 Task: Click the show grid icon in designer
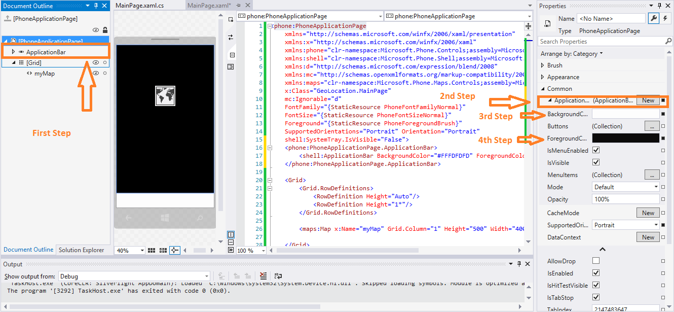pos(153,250)
